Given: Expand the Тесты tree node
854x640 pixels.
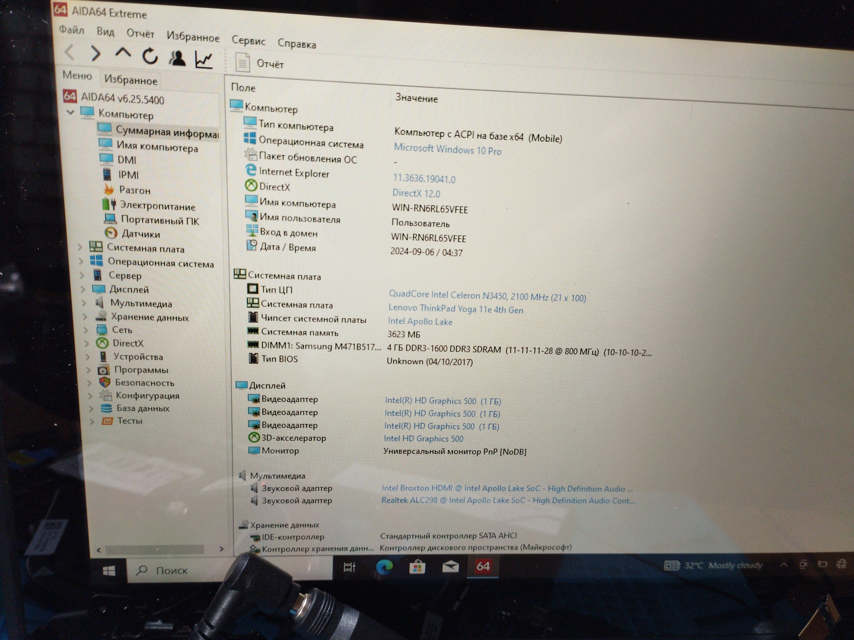Looking at the screenshot, I should pyautogui.click(x=92, y=421).
